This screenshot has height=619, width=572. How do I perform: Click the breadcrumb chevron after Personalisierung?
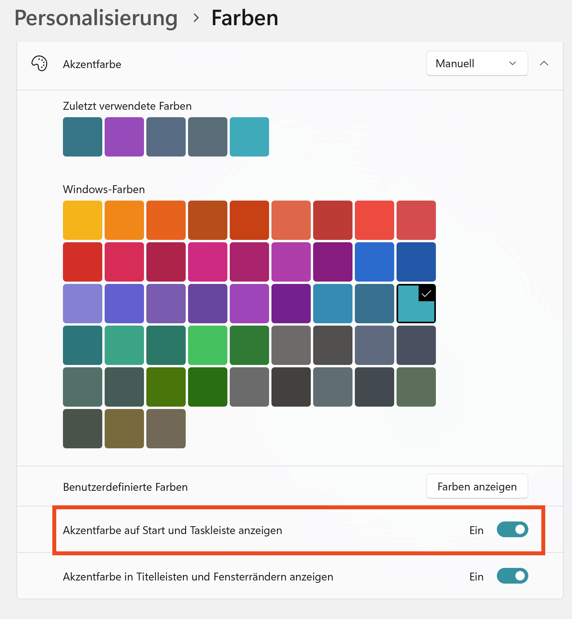(x=196, y=18)
